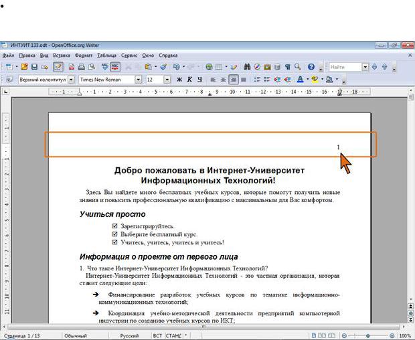Click the Print file directly icon

(x=82, y=67)
